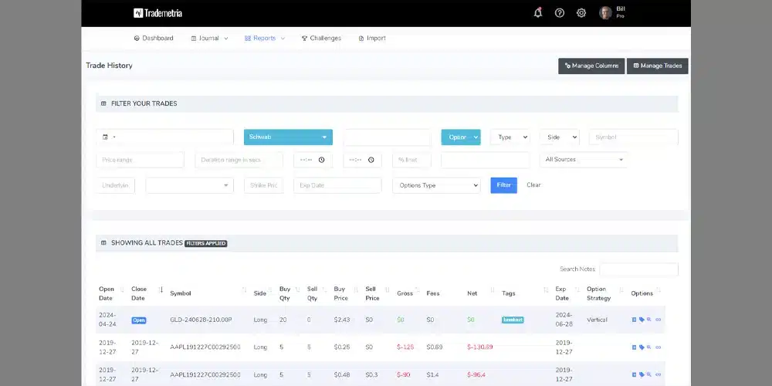Sort by the Symbol column header
This screenshot has height=386, width=772.
click(180, 293)
